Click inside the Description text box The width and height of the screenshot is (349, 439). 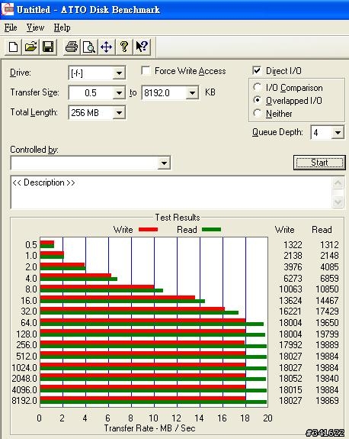(171, 192)
